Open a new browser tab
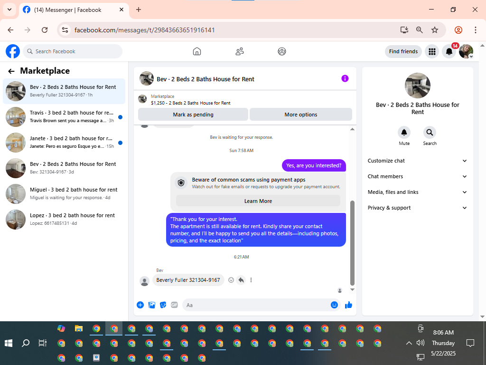 click(x=139, y=10)
